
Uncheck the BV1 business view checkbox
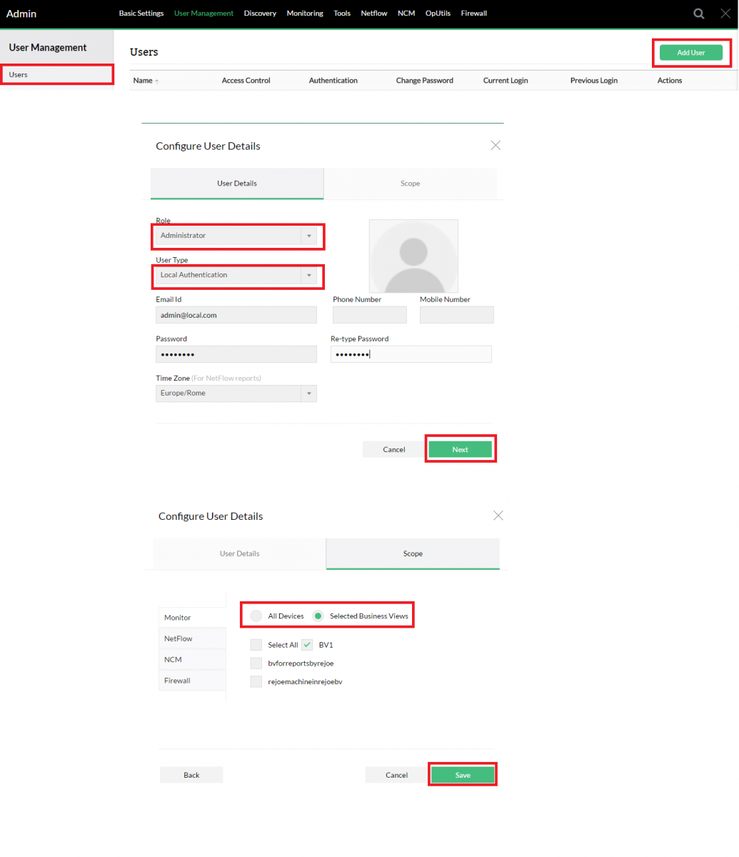[307, 645]
